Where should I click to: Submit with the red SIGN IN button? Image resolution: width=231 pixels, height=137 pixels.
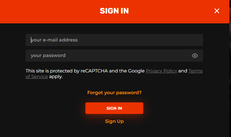click(114, 108)
